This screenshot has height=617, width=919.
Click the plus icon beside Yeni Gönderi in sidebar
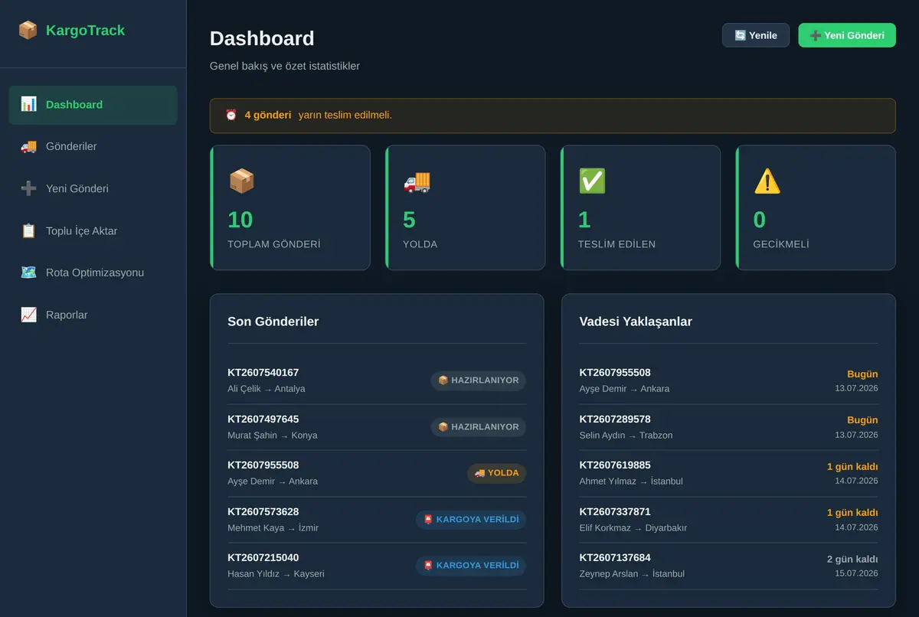coord(28,188)
